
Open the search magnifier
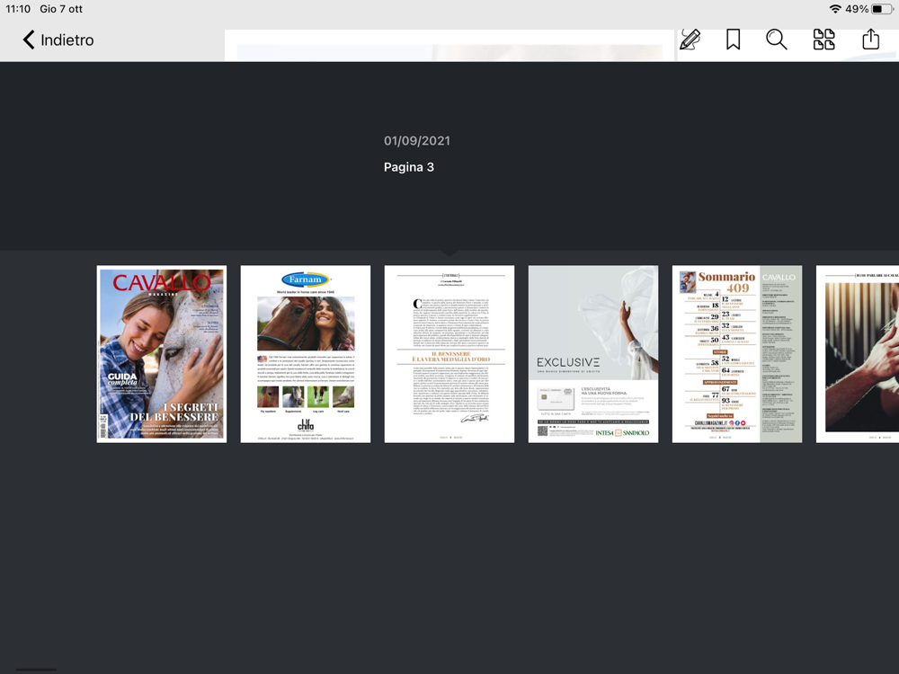coord(777,40)
